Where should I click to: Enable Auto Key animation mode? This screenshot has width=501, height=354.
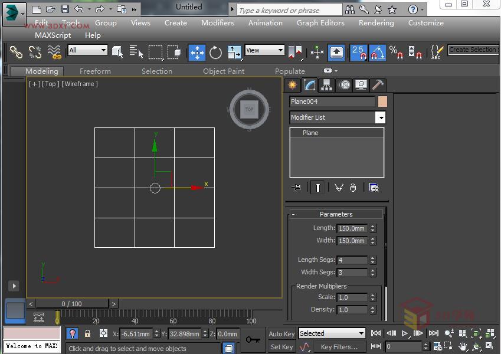(281, 333)
